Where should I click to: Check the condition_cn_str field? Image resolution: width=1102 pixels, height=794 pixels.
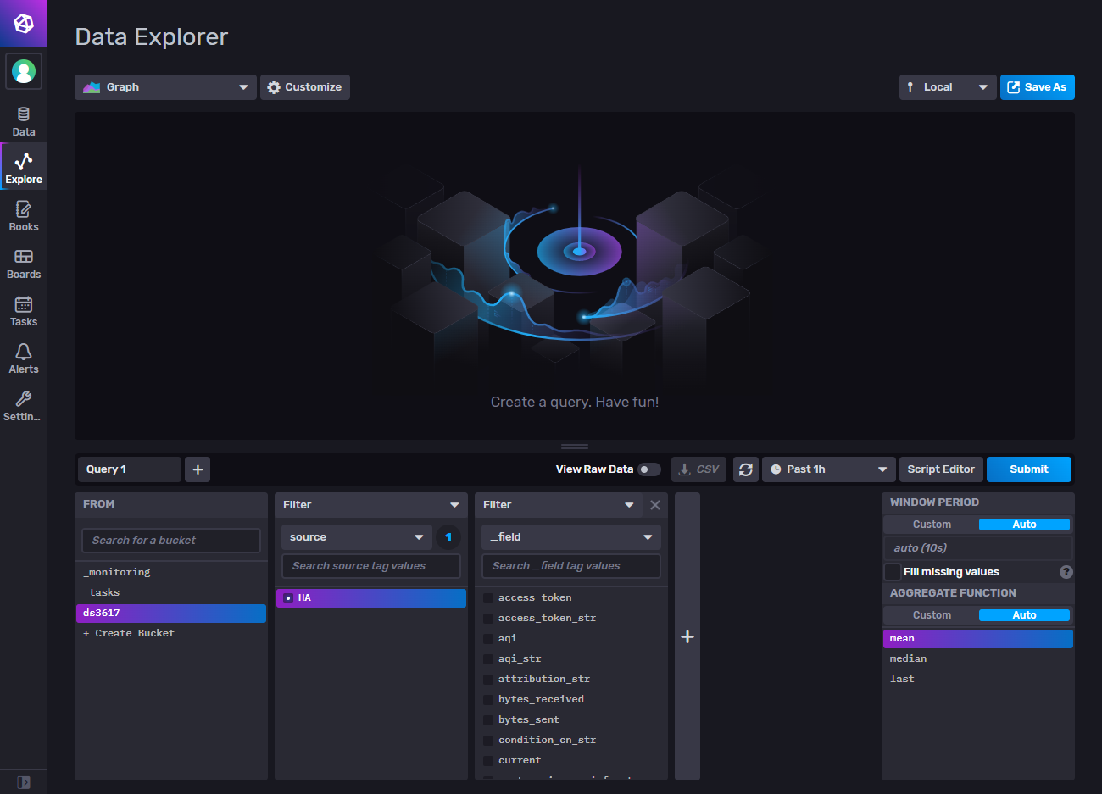click(488, 741)
